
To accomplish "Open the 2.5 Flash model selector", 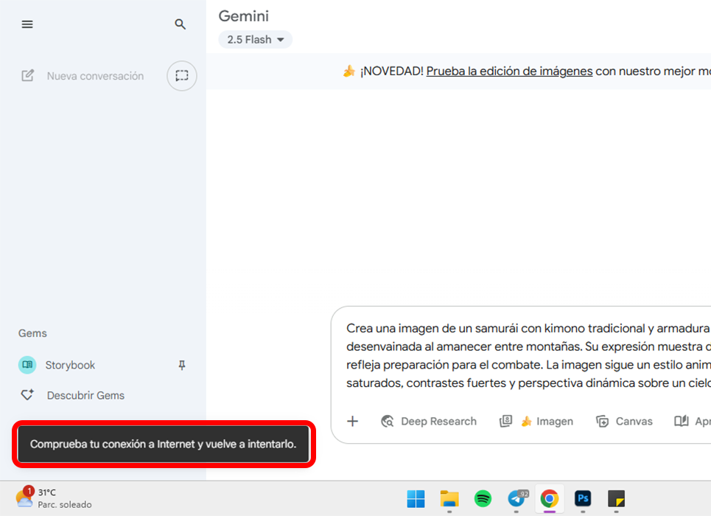I will [255, 39].
